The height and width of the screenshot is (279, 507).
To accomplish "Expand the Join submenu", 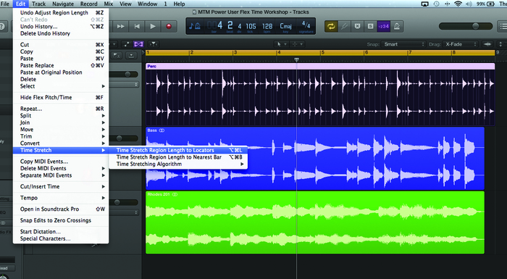I will click(61, 122).
